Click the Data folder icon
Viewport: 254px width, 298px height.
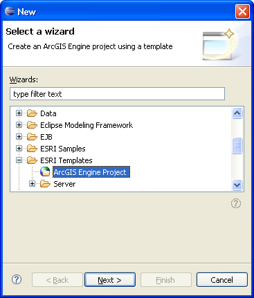coord(32,113)
